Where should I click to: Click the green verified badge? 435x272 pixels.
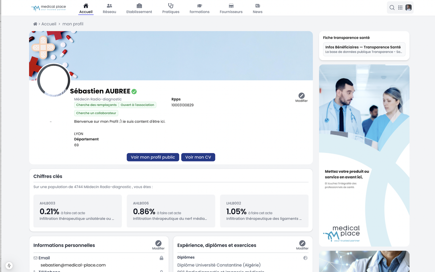coord(134,91)
